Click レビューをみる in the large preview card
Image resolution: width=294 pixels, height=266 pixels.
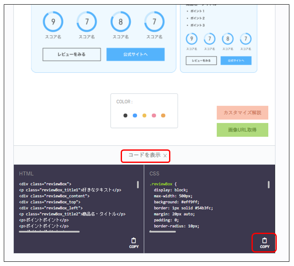(x=72, y=54)
